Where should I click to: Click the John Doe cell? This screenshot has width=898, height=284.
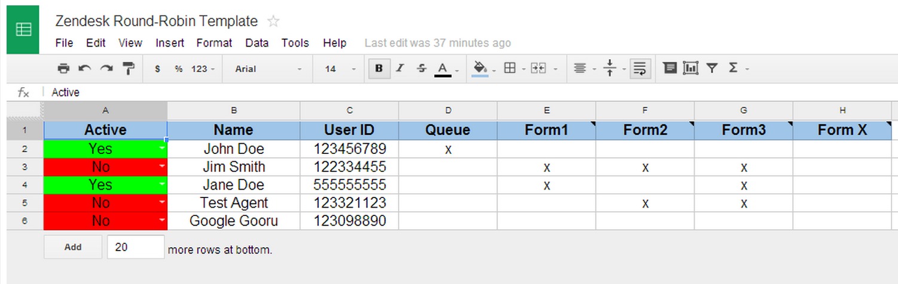pos(234,149)
